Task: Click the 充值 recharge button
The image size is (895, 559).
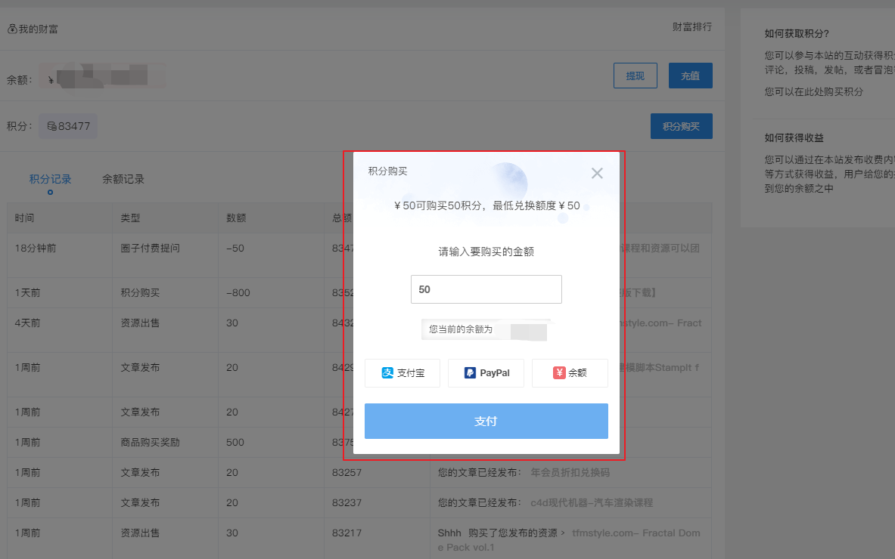Action: point(690,76)
